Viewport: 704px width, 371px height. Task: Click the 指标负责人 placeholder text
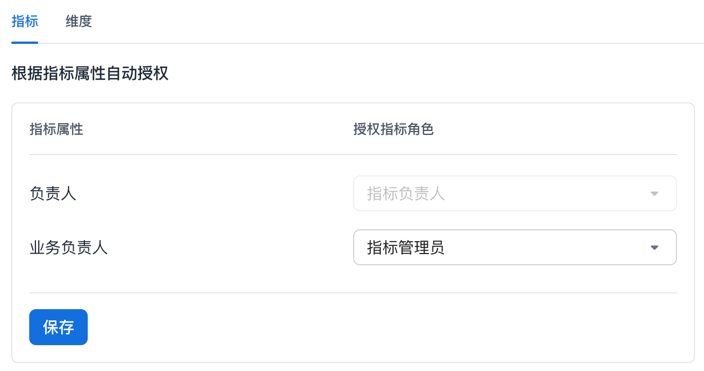click(x=406, y=194)
